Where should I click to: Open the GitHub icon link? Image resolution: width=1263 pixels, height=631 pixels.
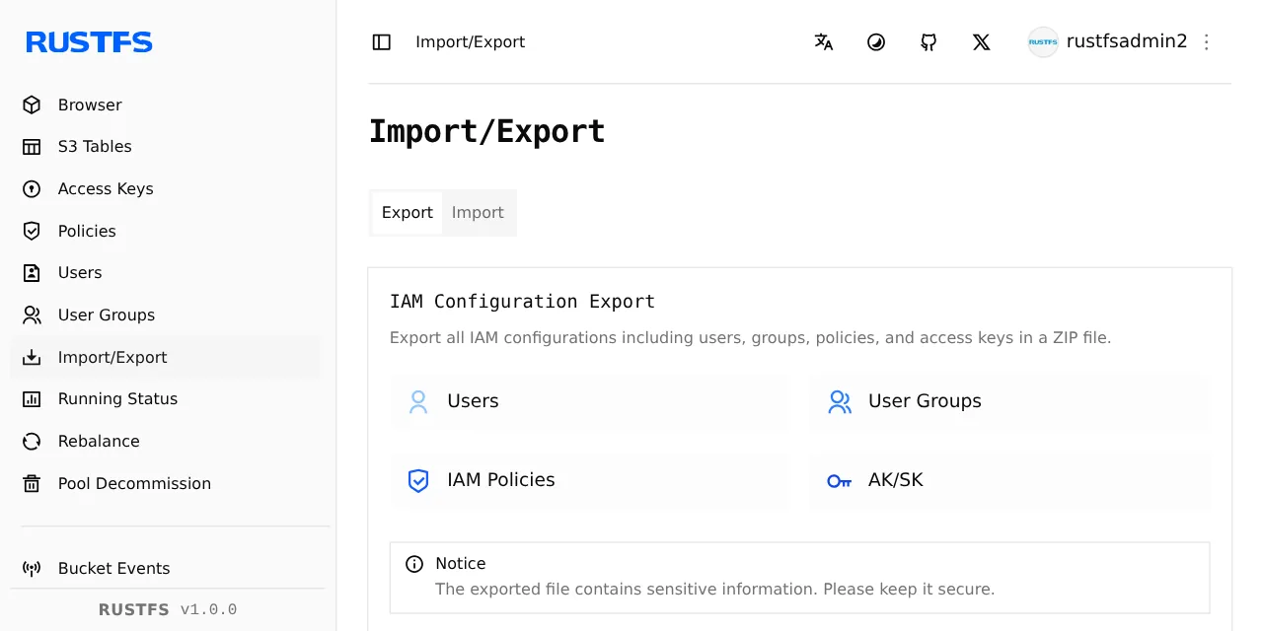pos(929,42)
